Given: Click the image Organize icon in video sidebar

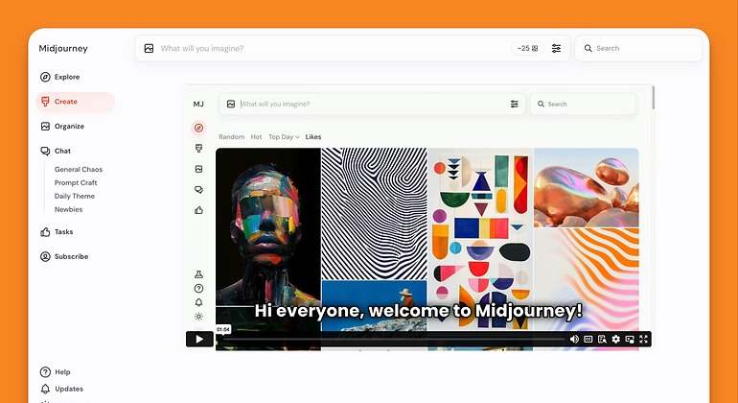Looking at the screenshot, I should pyautogui.click(x=198, y=169).
